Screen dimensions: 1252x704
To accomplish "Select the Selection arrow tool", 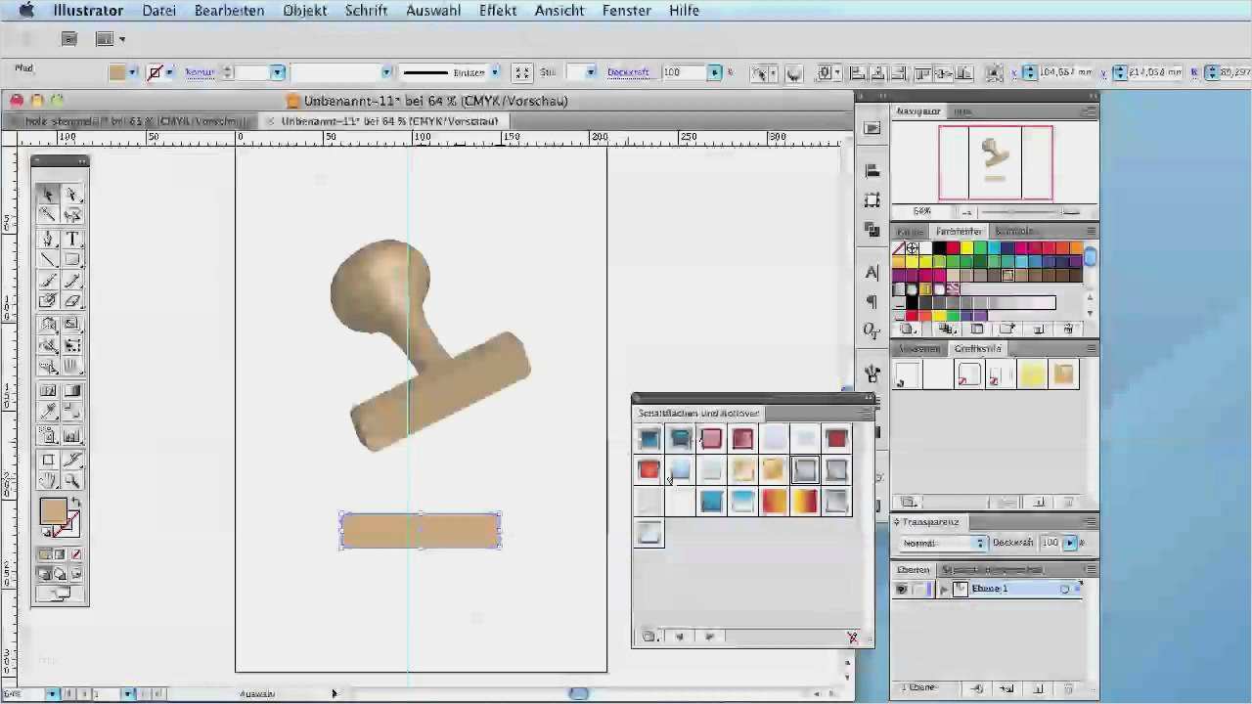I will (x=48, y=195).
